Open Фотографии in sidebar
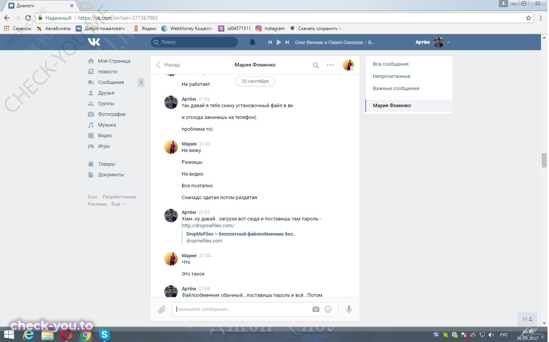549x342 pixels. pos(112,114)
